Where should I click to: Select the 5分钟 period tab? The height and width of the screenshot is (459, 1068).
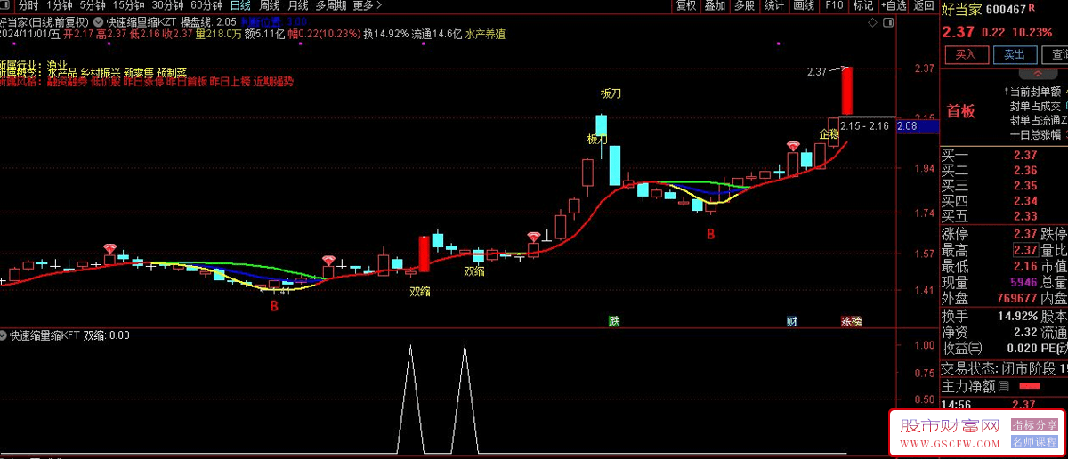[92, 5]
